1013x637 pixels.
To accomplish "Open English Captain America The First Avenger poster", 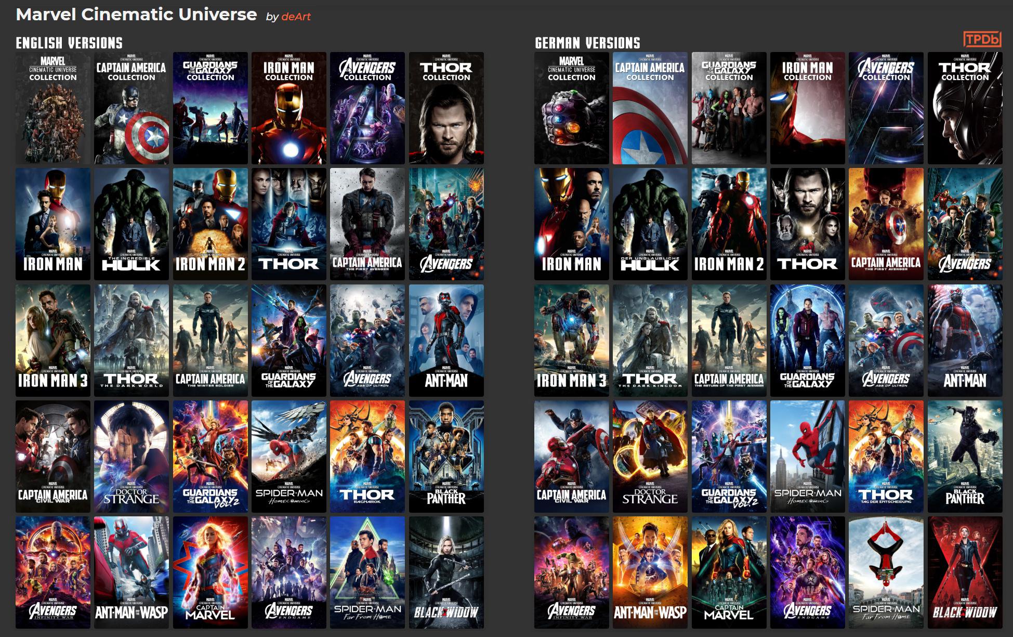I will click(x=367, y=224).
